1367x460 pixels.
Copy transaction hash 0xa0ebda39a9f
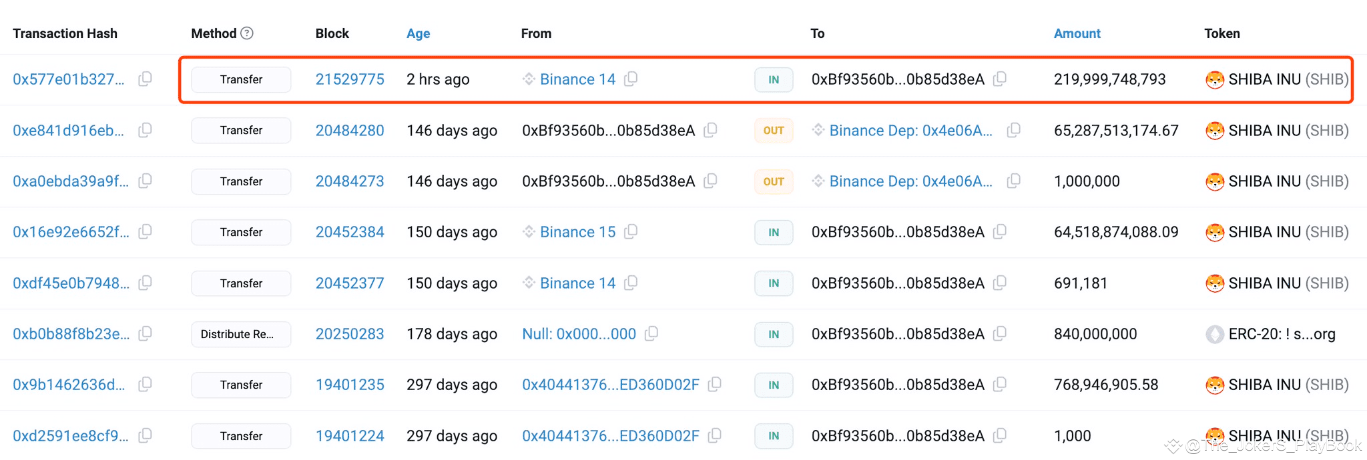145,181
